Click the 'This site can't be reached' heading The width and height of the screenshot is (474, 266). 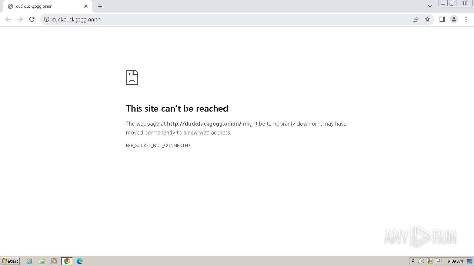(177, 108)
